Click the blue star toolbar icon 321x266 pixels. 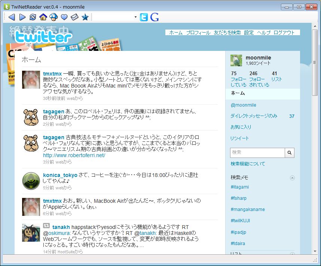pos(85,17)
